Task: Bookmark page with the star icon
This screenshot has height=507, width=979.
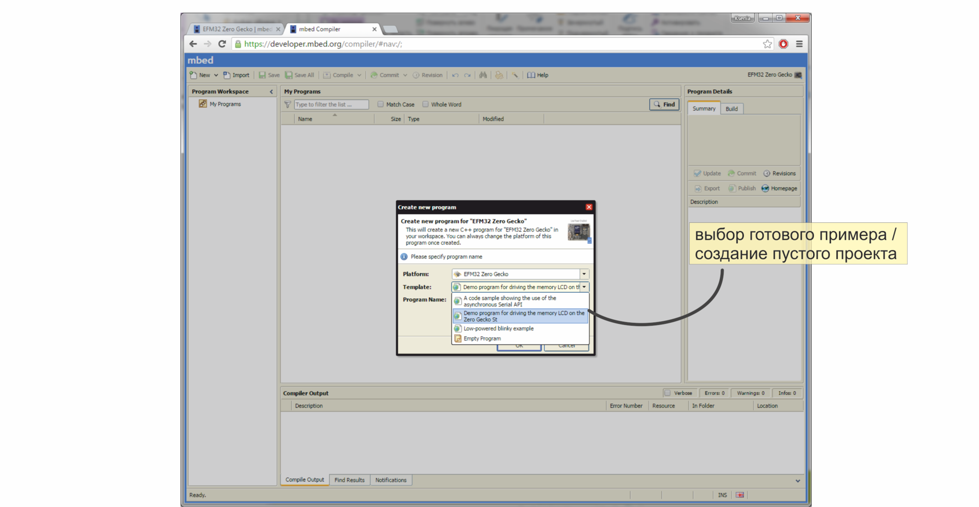Action: tap(767, 44)
